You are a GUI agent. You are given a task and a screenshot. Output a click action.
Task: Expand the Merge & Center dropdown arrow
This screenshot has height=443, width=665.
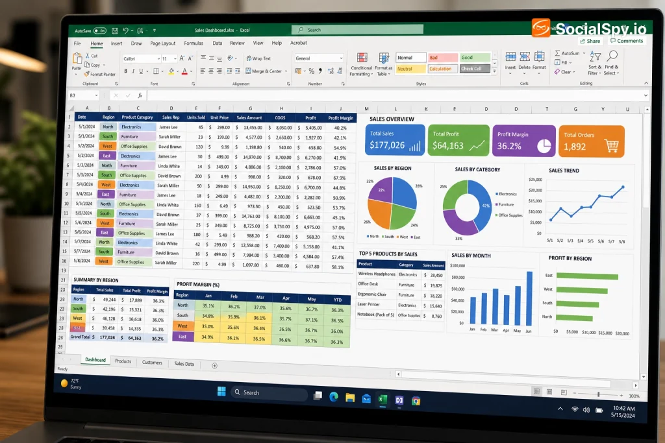(286, 71)
